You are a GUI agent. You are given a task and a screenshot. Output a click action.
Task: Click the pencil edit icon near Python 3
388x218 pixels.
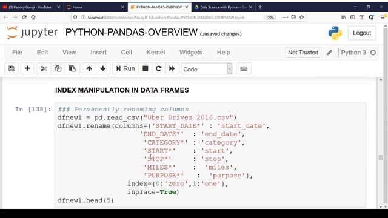[x=329, y=53]
